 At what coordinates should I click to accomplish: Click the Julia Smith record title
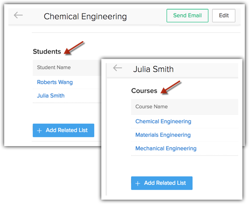153,69
